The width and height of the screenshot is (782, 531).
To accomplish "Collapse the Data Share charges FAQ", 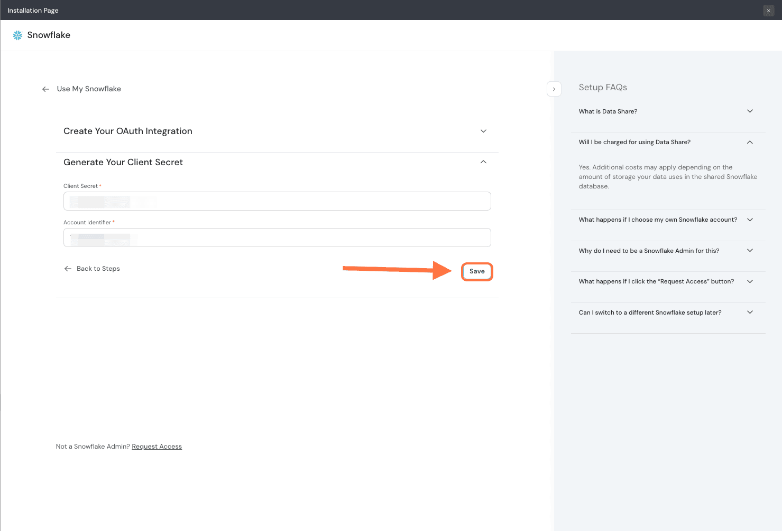I will click(x=749, y=142).
